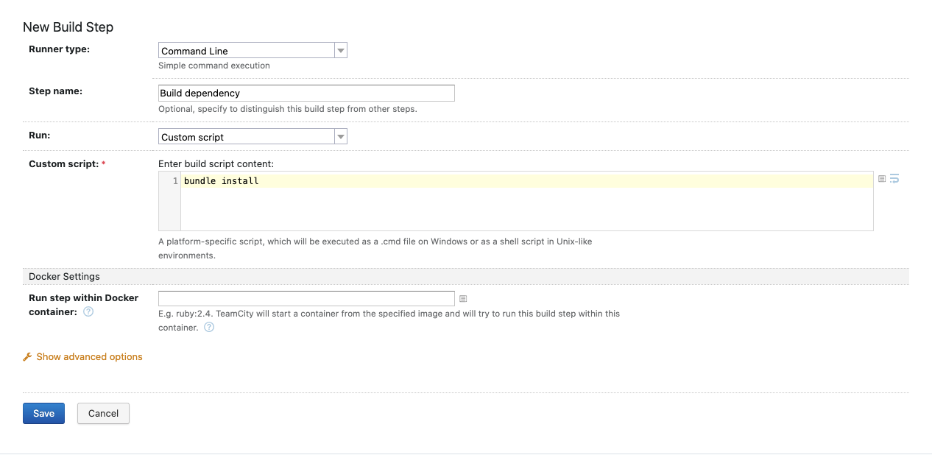Click the 'bundle install' line in script editor

[x=222, y=181]
